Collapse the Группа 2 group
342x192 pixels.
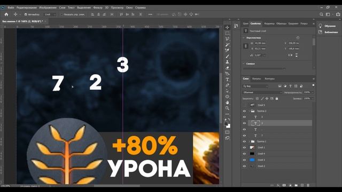click(250, 111)
